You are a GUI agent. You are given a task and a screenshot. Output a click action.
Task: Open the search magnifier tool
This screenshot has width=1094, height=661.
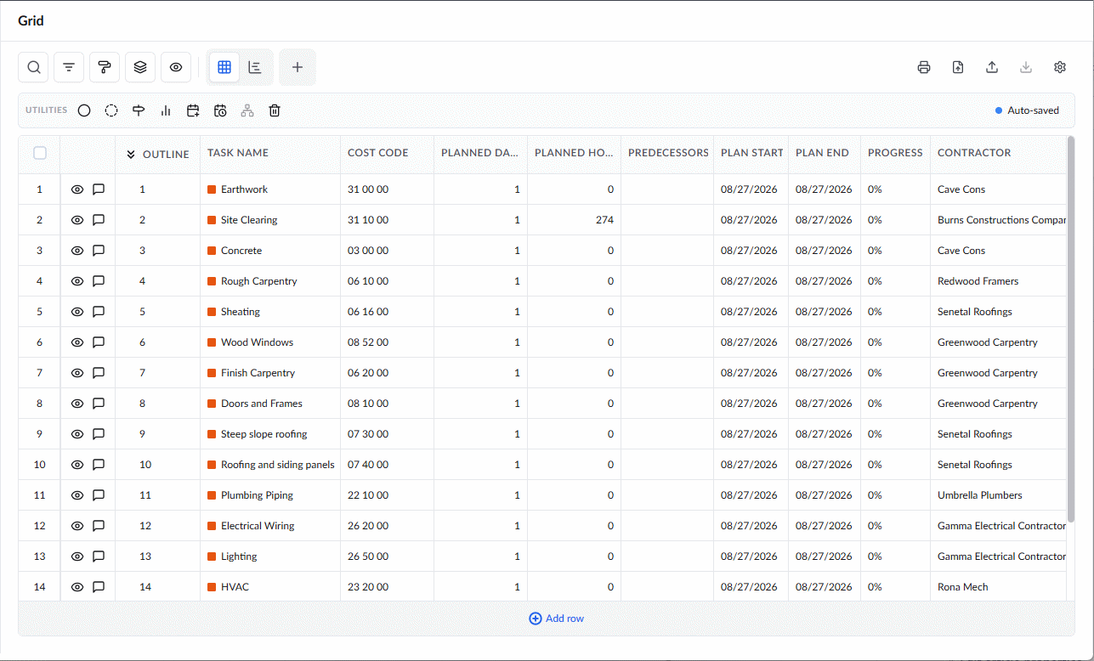[33, 67]
